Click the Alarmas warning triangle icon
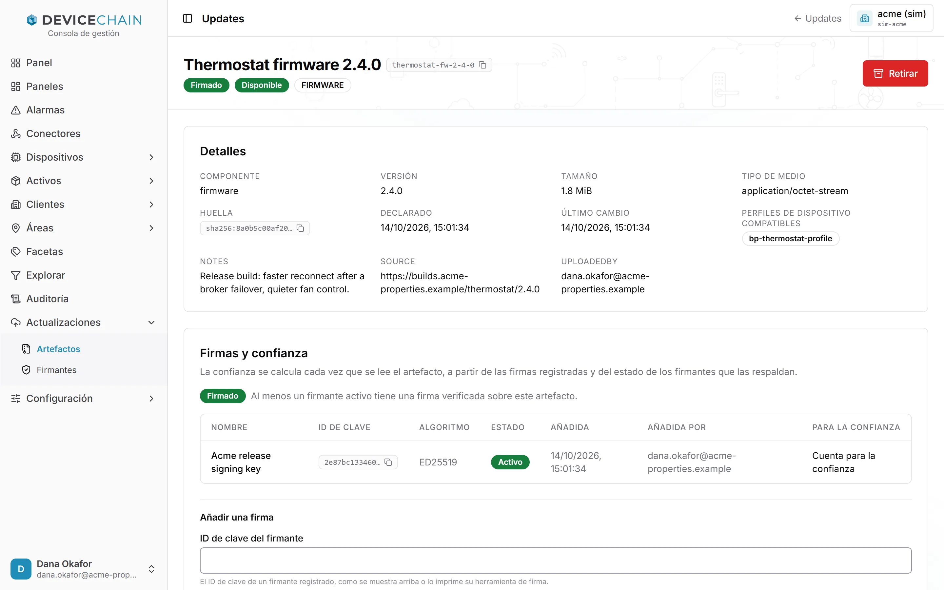 (x=16, y=110)
